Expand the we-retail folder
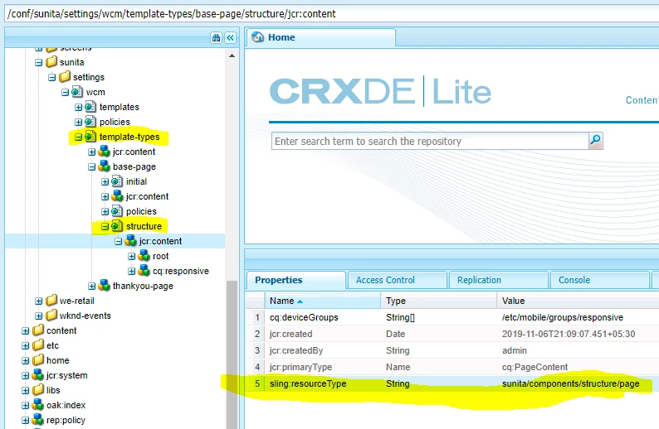659x429 pixels. point(39,301)
